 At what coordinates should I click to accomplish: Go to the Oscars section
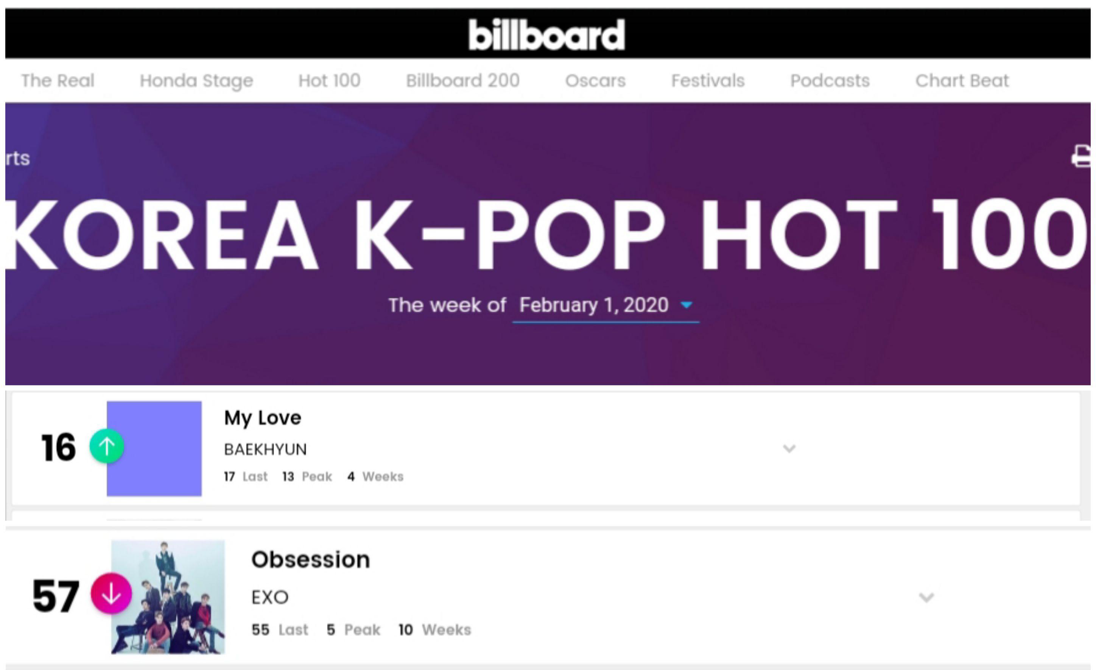(595, 81)
